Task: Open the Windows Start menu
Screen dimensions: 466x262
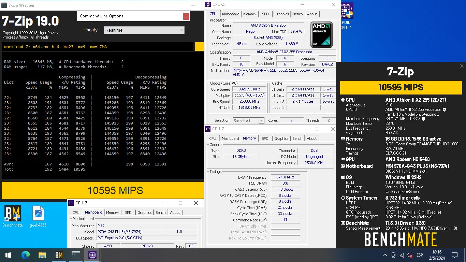Action: pos(8,255)
